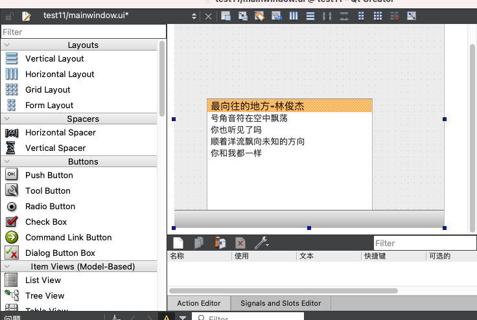Lay out horizontally in splitter icon
The width and height of the screenshot is (477, 320).
[327, 16]
